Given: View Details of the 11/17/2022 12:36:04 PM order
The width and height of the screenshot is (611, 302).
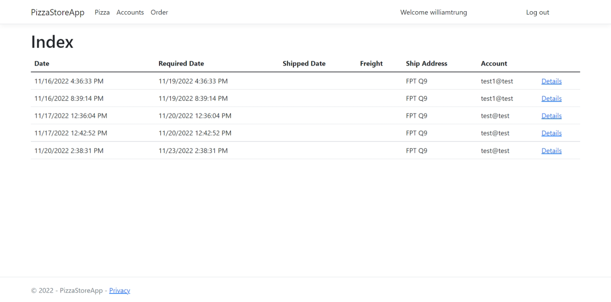Looking at the screenshot, I should pos(551,116).
